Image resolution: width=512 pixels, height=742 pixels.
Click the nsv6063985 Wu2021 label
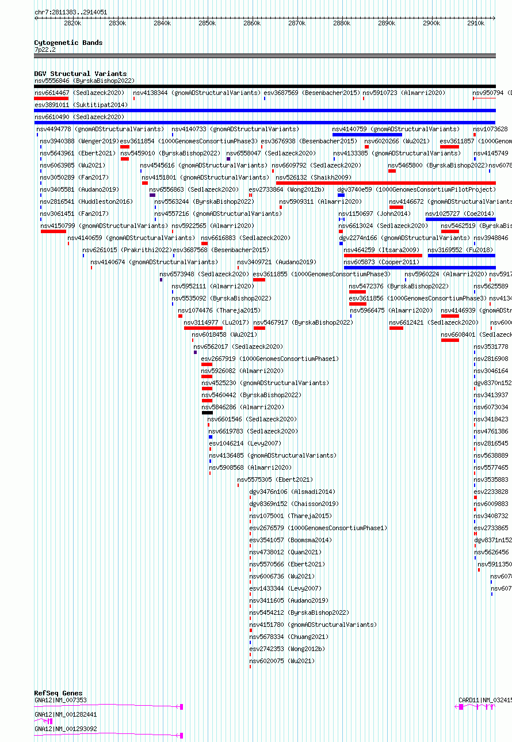pos(72,165)
